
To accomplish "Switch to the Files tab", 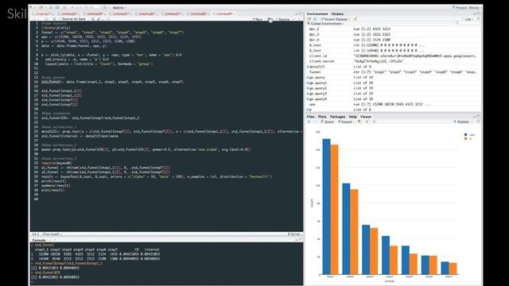I will (311, 117).
